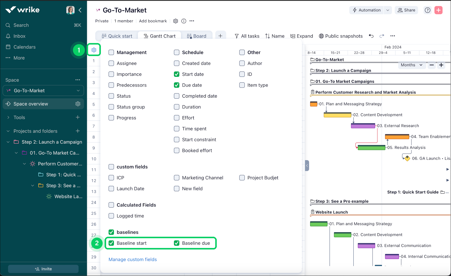Click the orange Plan and Messaging Strategy bar

(314, 104)
